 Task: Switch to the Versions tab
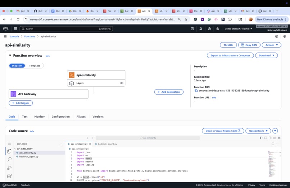click(98, 116)
